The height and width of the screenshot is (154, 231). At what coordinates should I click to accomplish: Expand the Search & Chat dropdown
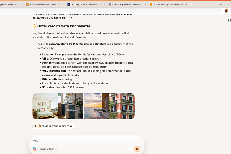point(48,149)
